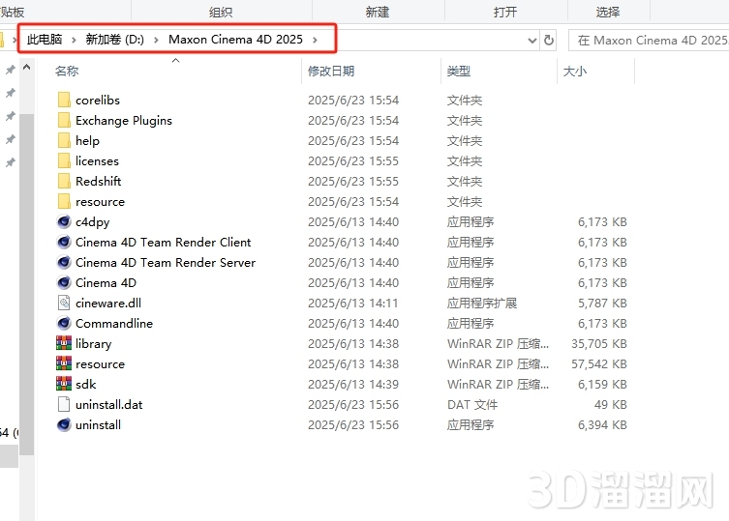Click the refresh button beside address bar
The height and width of the screenshot is (521, 729).
pos(549,40)
